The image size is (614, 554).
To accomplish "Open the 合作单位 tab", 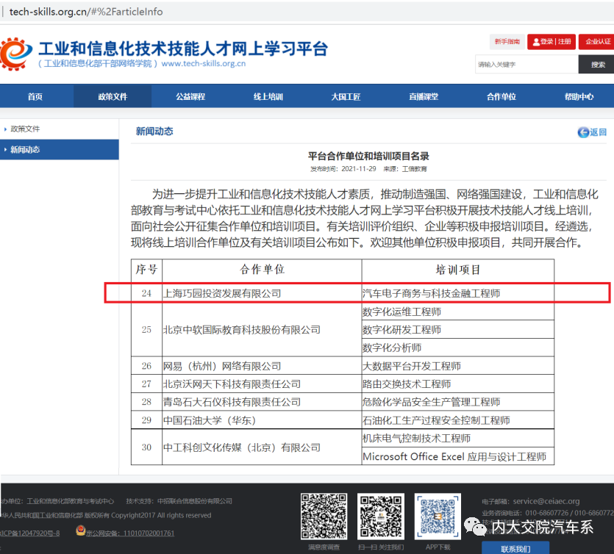I will pos(501,97).
